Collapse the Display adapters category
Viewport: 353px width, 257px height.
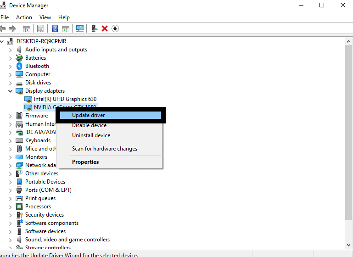pos(11,91)
